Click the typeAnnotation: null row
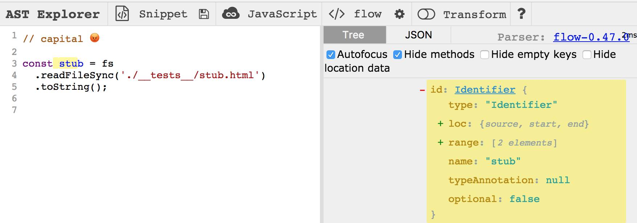 pyautogui.click(x=509, y=180)
